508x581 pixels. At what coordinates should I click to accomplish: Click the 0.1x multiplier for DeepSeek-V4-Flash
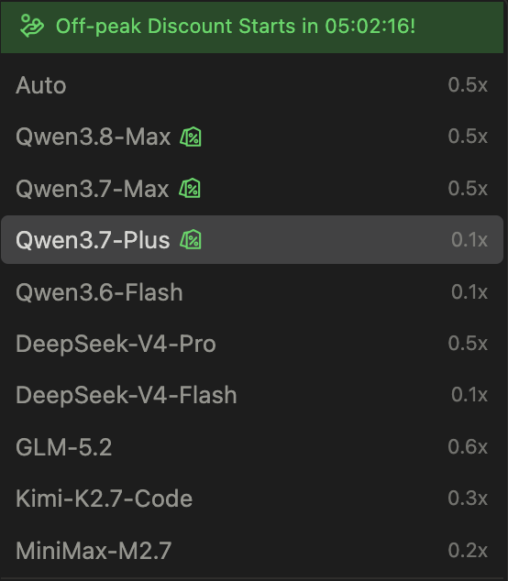(x=469, y=395)
